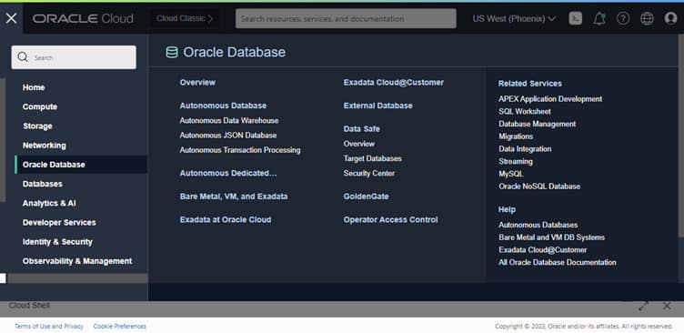Select Home in the navigation menu
Viewport: 684px width, 333px height.
[34, 87]
